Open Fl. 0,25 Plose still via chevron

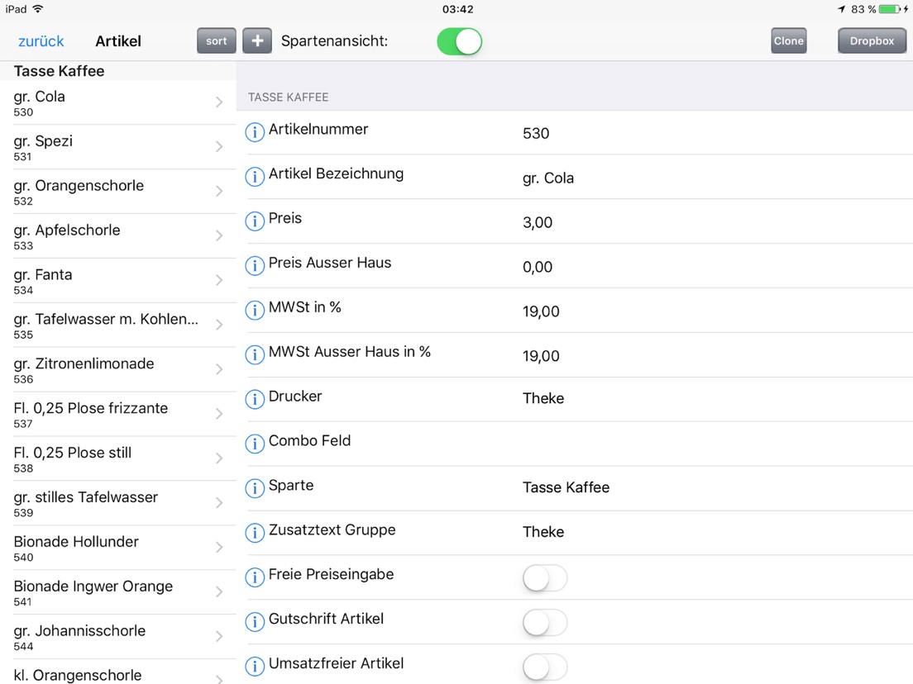pyautogui.click(x=219, y=458)
